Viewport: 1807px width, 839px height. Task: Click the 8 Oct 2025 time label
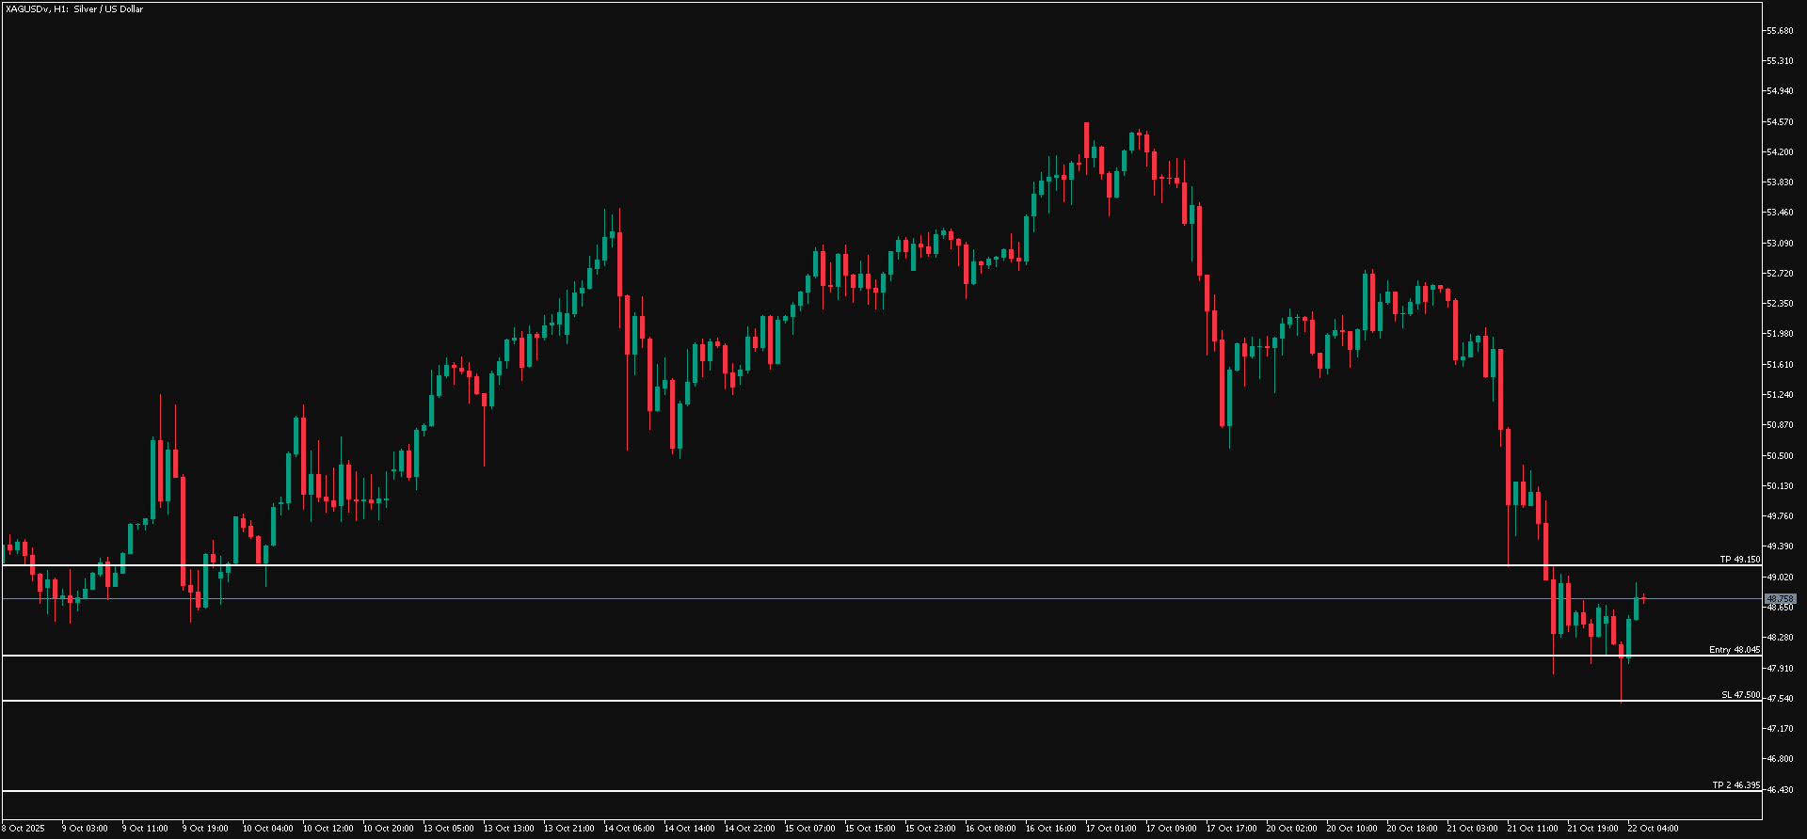[x=23, y=829]
